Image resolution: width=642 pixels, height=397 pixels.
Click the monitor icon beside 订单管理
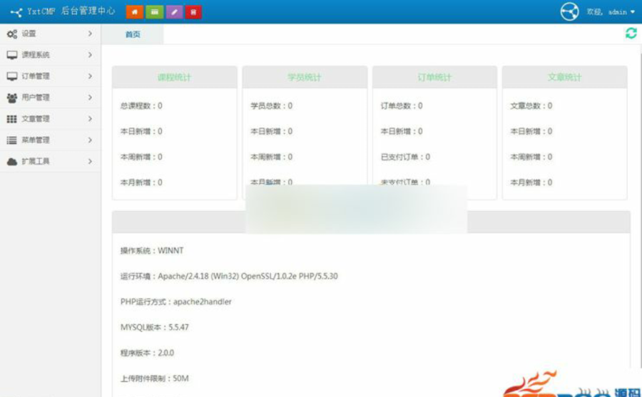pos(12,76)
